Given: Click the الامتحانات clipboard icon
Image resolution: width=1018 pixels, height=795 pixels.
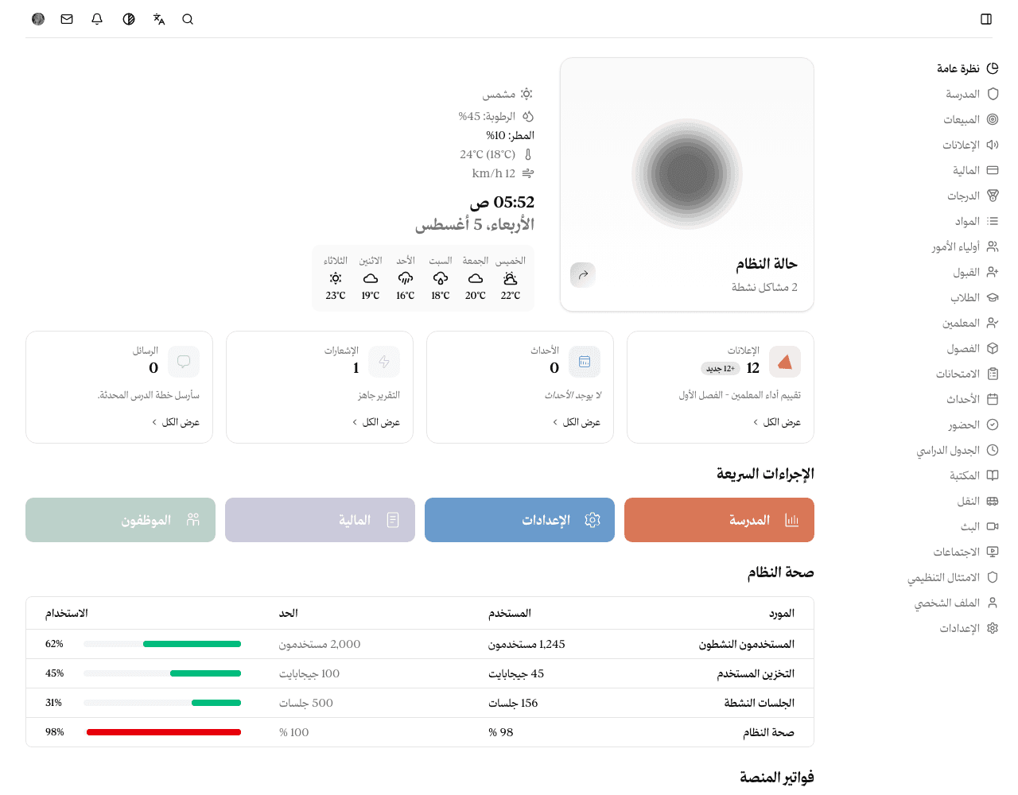Looking at the screenshot, I should pos(993,374).
